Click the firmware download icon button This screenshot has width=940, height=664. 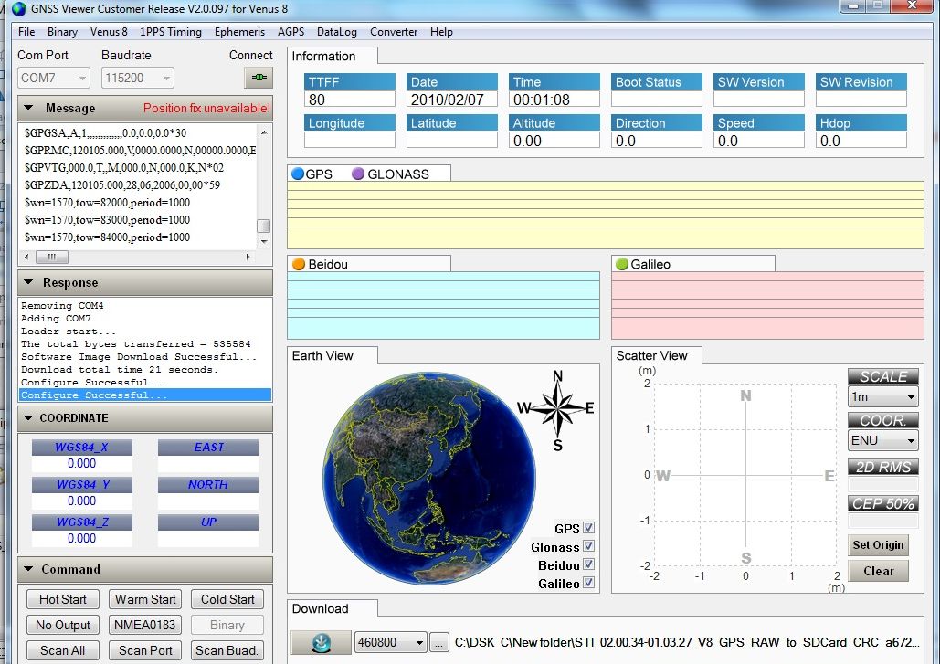coord(322,642)
